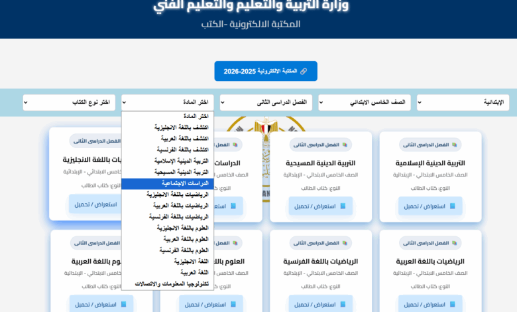
Task: Select الدراسات الاجتماعية from the subject list
Action: 168,184
